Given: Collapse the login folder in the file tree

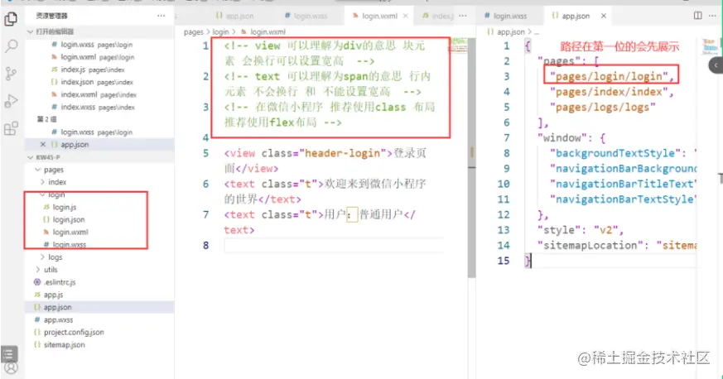Looking at the screenshot, I should [42, 194].
